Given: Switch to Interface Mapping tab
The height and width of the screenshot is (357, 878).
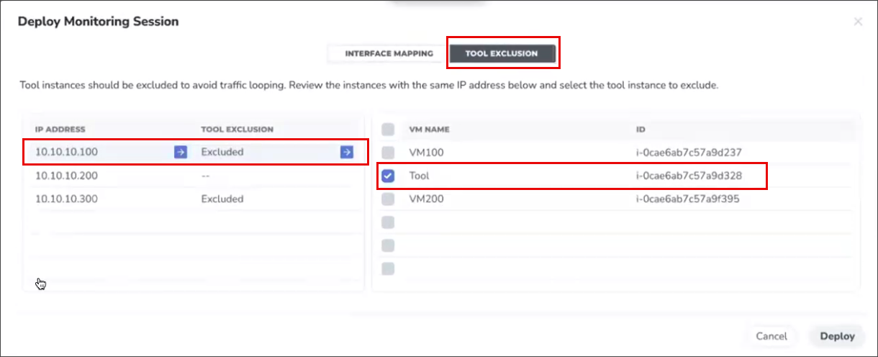Looking at the screenshot, I should click(389, 53).
